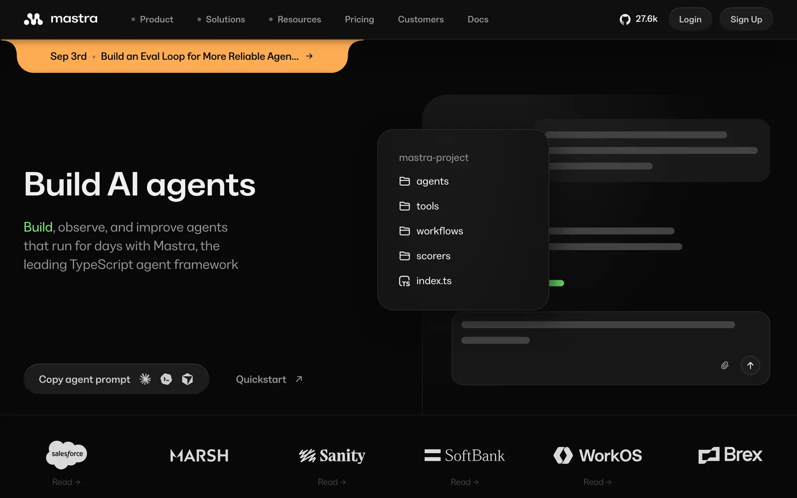Viewport: 797px width, 498px height.
Task: Click the Brex logo
Action: pos(730,455)
